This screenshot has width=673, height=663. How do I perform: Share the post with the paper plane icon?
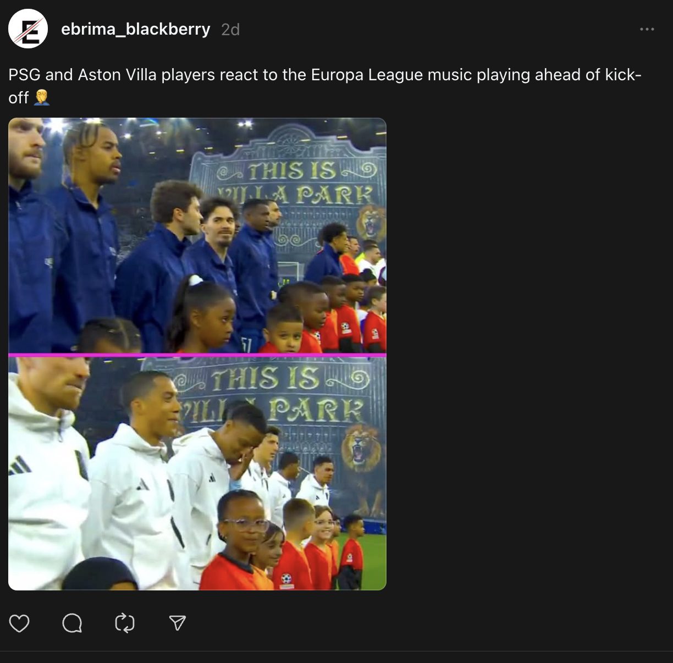coord(177,623)
